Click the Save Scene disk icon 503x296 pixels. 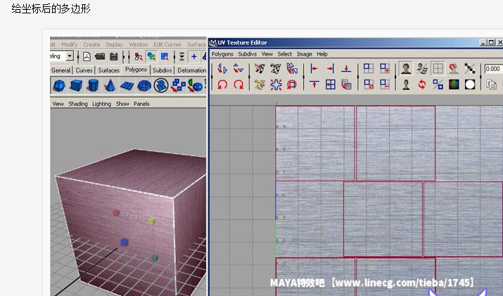113,57
